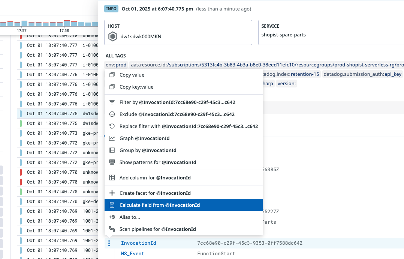Select Group by @InvocationId
Image resolution: width=404 pixels, height=259 pixels.
148,151
